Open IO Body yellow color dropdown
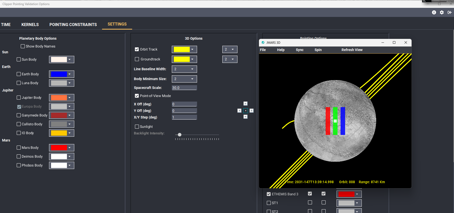The image size is (454, 213). pos(62,133)
